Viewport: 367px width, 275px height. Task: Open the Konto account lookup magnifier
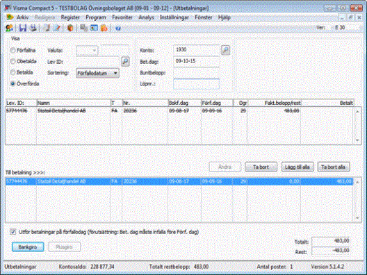pyautogui.click(x=225, y=50)
